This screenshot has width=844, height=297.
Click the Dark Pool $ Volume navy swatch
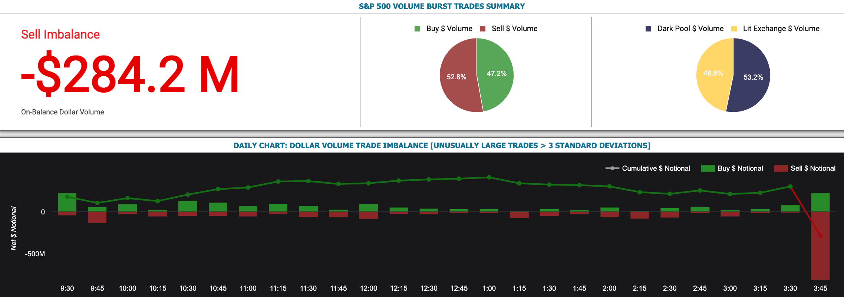point(648,29)
